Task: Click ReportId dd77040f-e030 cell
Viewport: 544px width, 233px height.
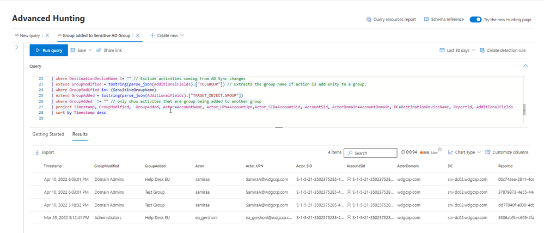Action: click(516, 205)
